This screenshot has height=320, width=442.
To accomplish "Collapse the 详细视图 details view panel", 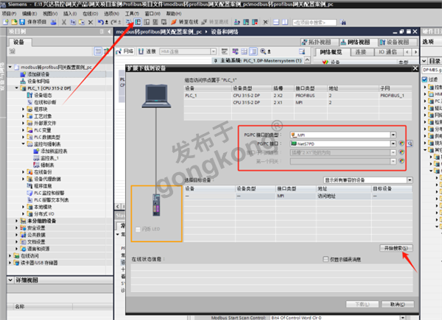I will 10,280.
